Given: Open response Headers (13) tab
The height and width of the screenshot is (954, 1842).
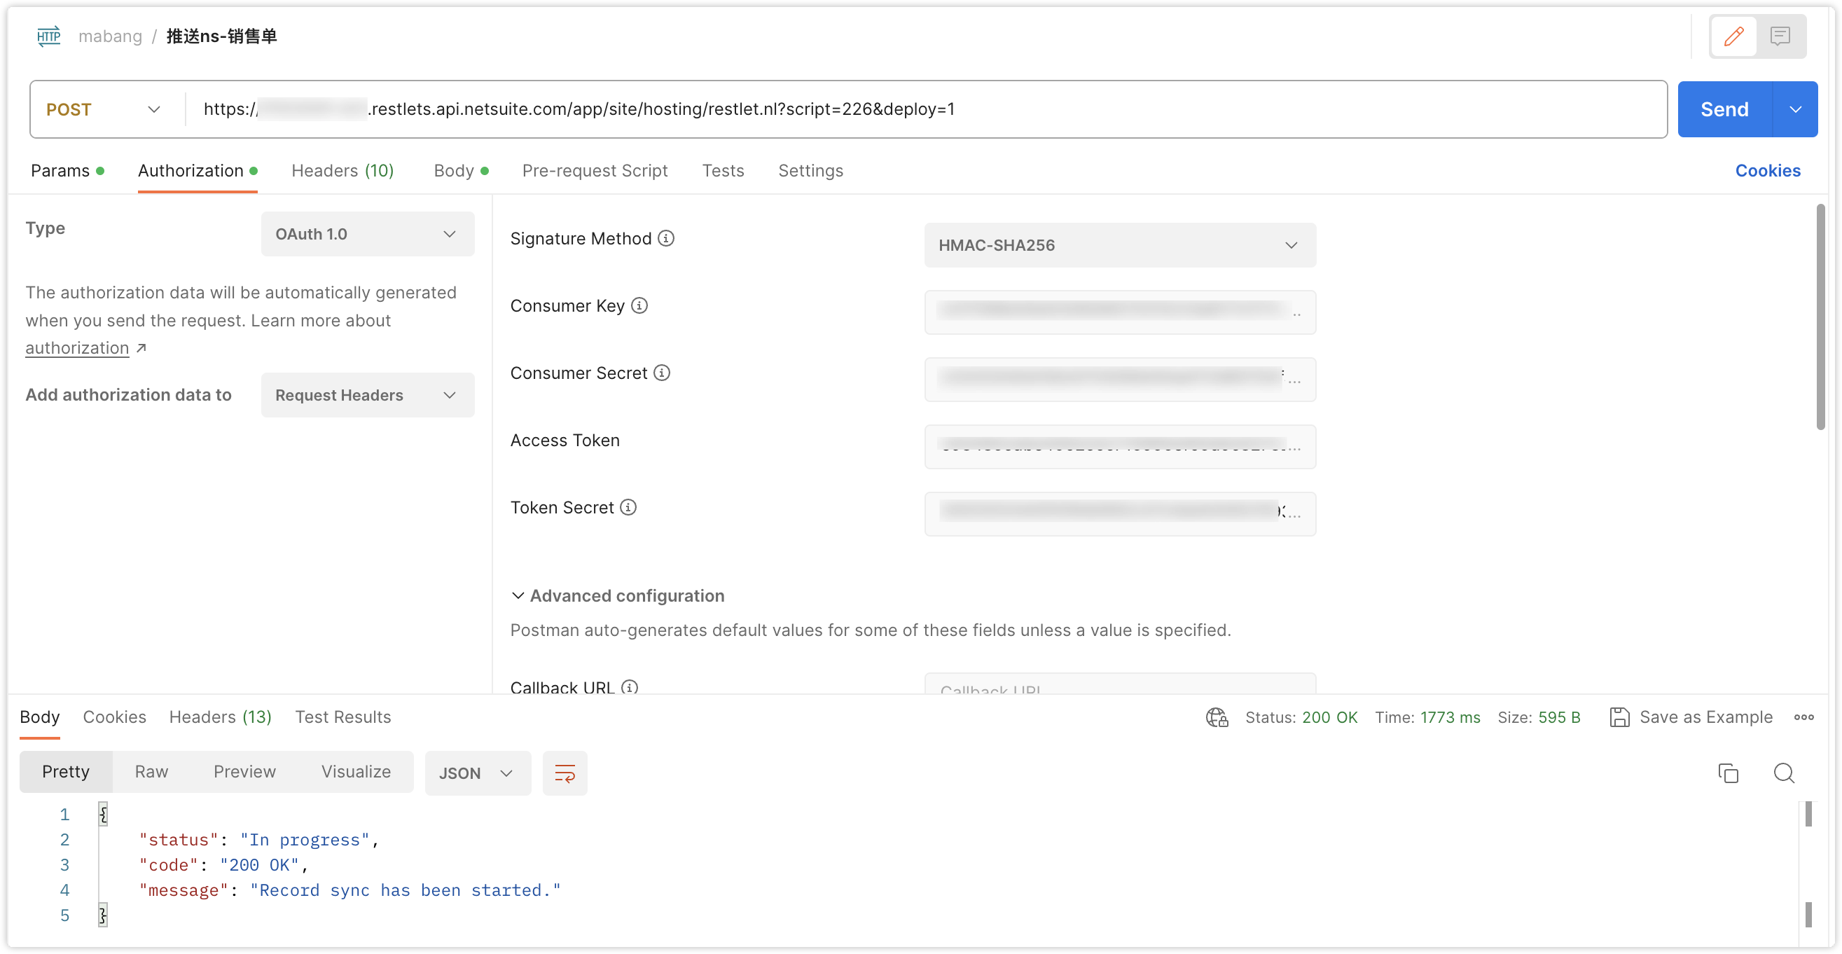Looking at the screenshot, I should pyautogui.click(x=220, y=717).
